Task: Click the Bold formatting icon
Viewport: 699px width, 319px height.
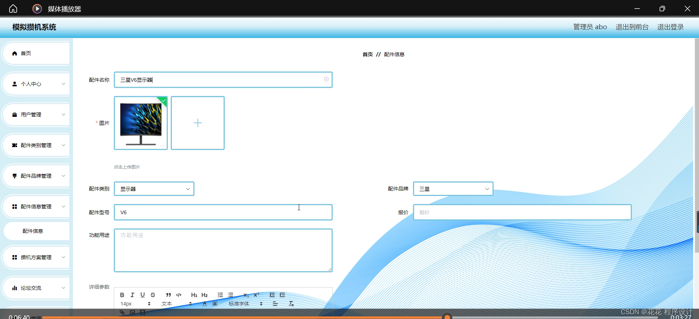Action: 122,295
